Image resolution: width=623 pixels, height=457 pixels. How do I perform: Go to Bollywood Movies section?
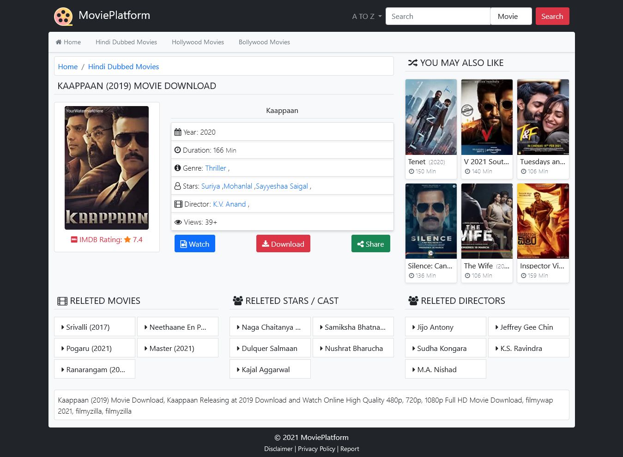tap(264, 42)
